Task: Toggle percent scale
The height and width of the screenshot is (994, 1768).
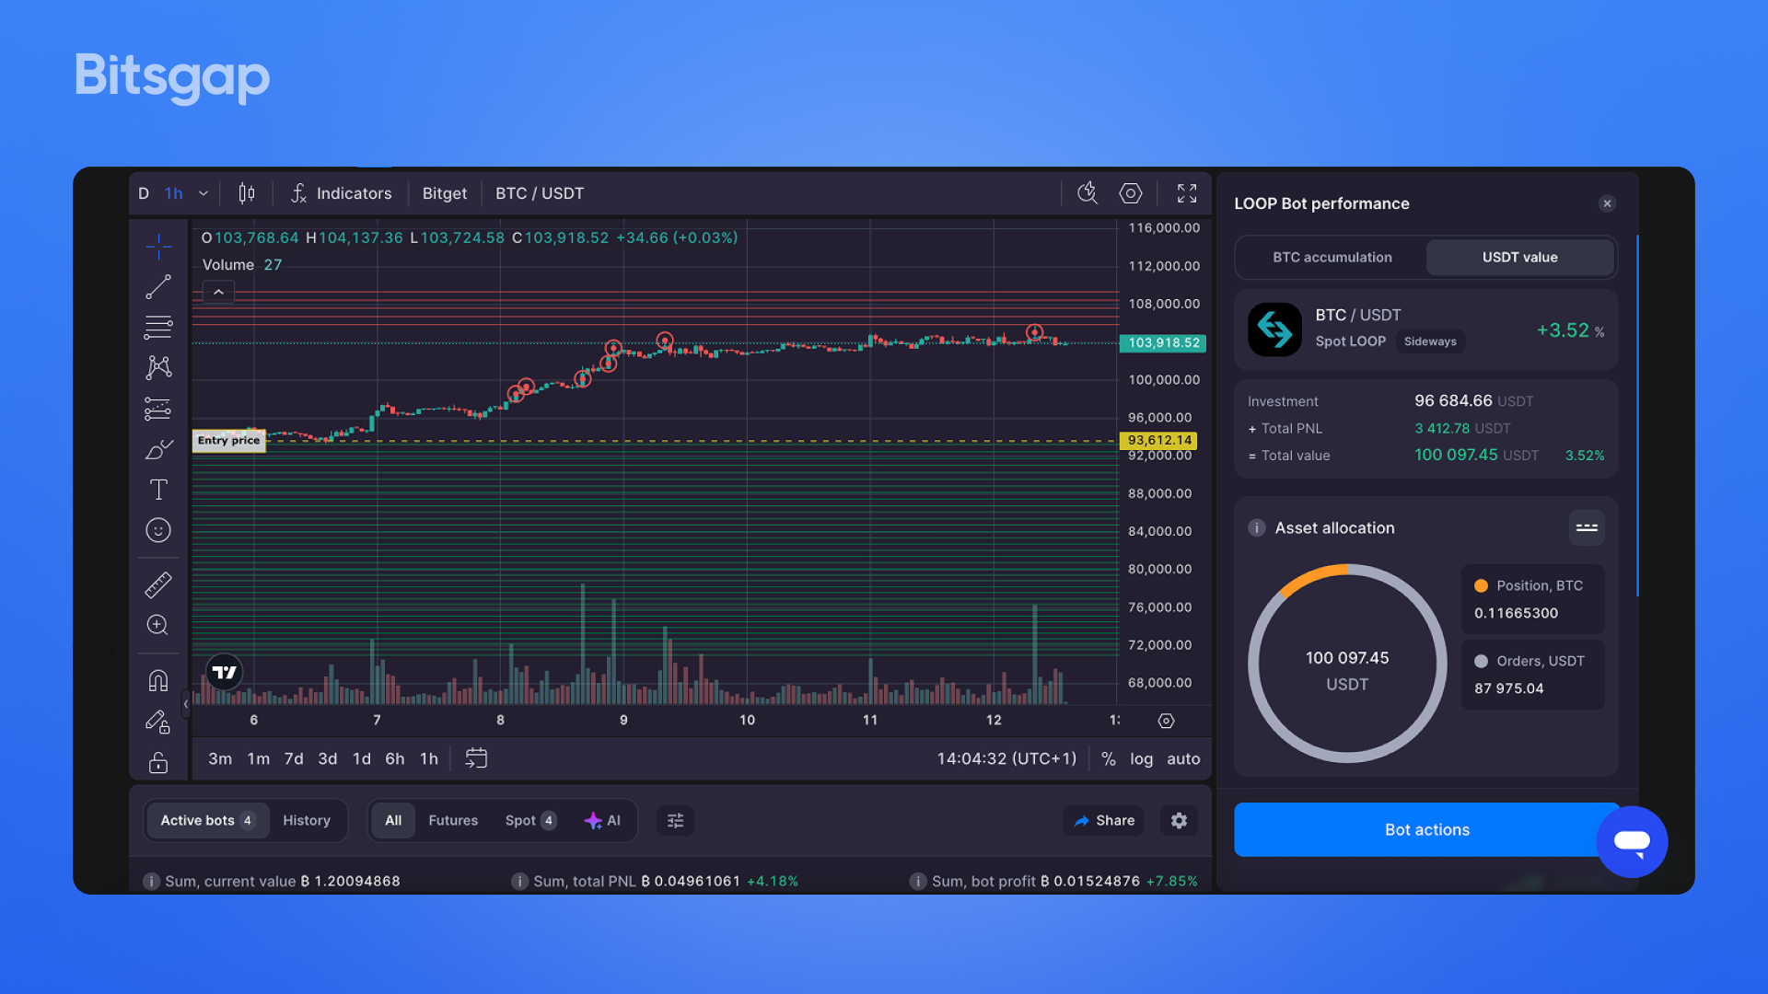Action: (1109, 759)
